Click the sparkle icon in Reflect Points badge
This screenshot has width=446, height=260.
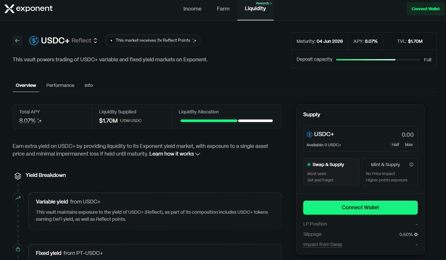(x=194, y=40)
